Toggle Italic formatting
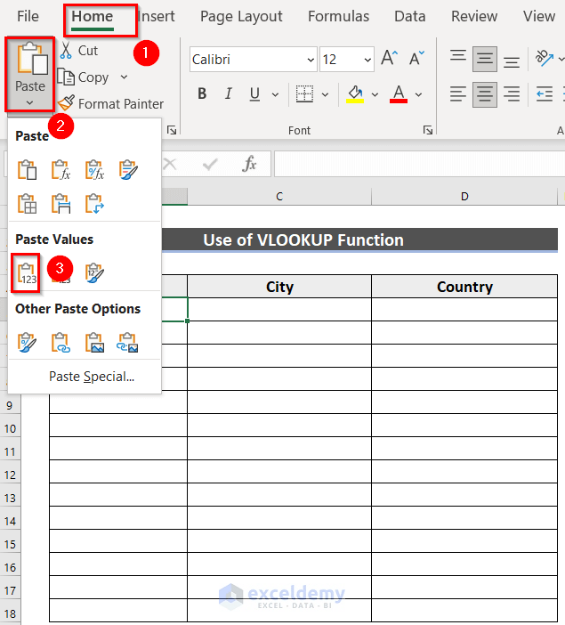This screenshot has width=565, height=625. [x=229, y=94]
